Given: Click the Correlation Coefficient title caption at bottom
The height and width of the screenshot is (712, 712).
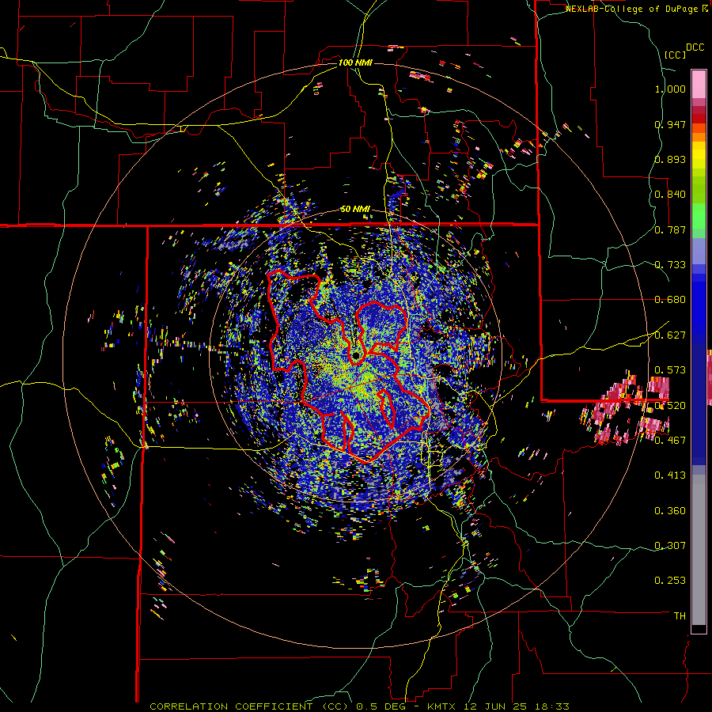Looking at the screenshot, I should (x=359, y=706).
